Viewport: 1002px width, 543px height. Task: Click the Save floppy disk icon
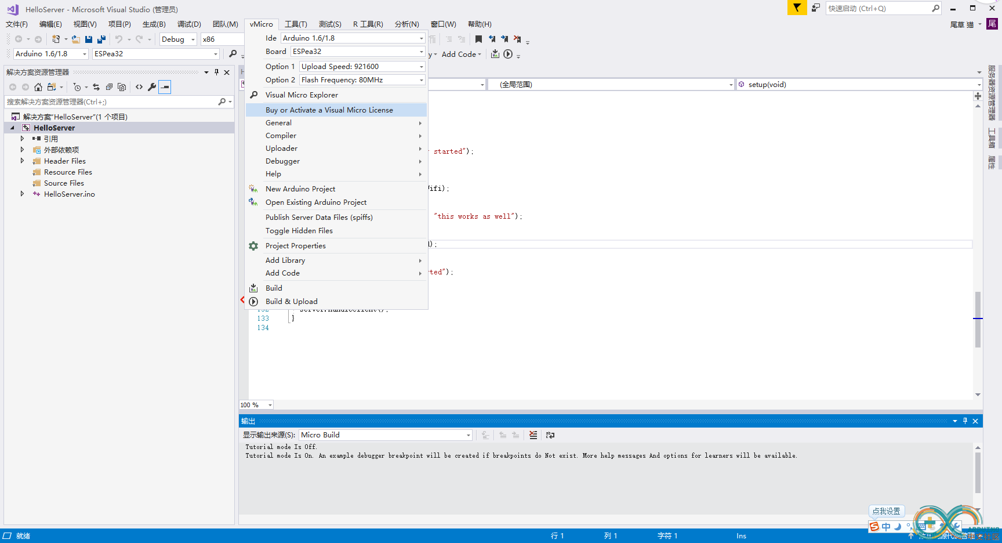pyautogui.click(x=89, y=39)
